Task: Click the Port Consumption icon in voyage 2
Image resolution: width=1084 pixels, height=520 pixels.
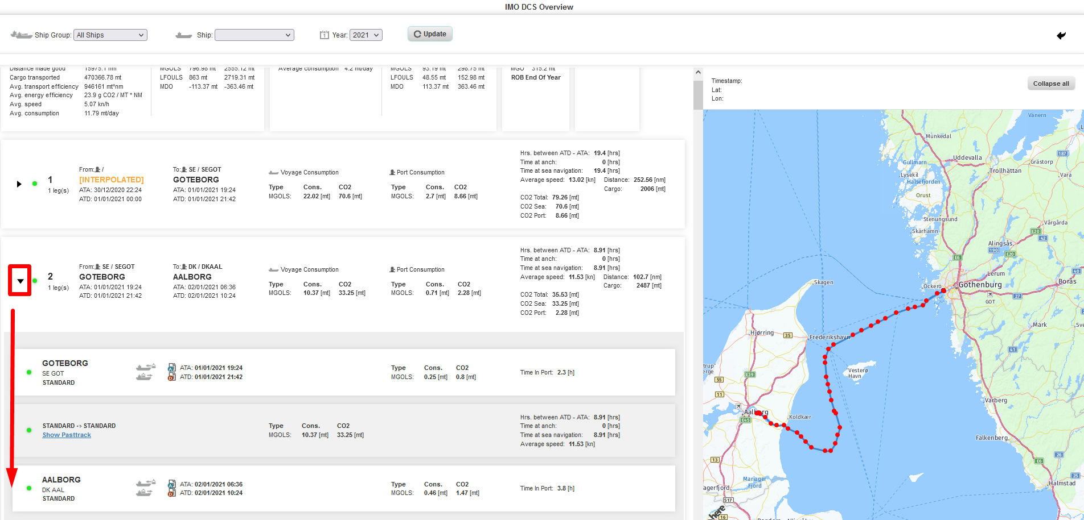Action: (x=392, y=269)
